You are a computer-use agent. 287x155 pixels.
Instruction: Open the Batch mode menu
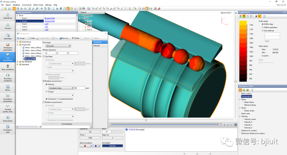coord(38,5)
